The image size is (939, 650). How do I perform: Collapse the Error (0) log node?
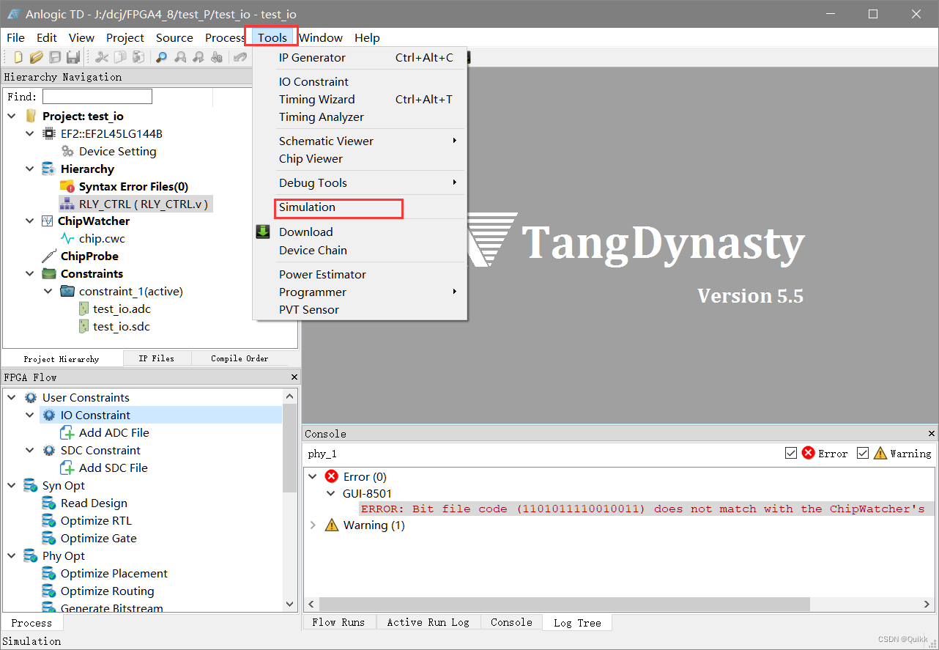tap(313, 476)
